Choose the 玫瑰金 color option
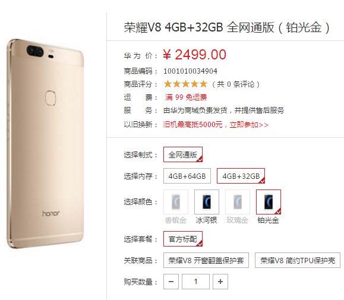 tap(238, 202)
